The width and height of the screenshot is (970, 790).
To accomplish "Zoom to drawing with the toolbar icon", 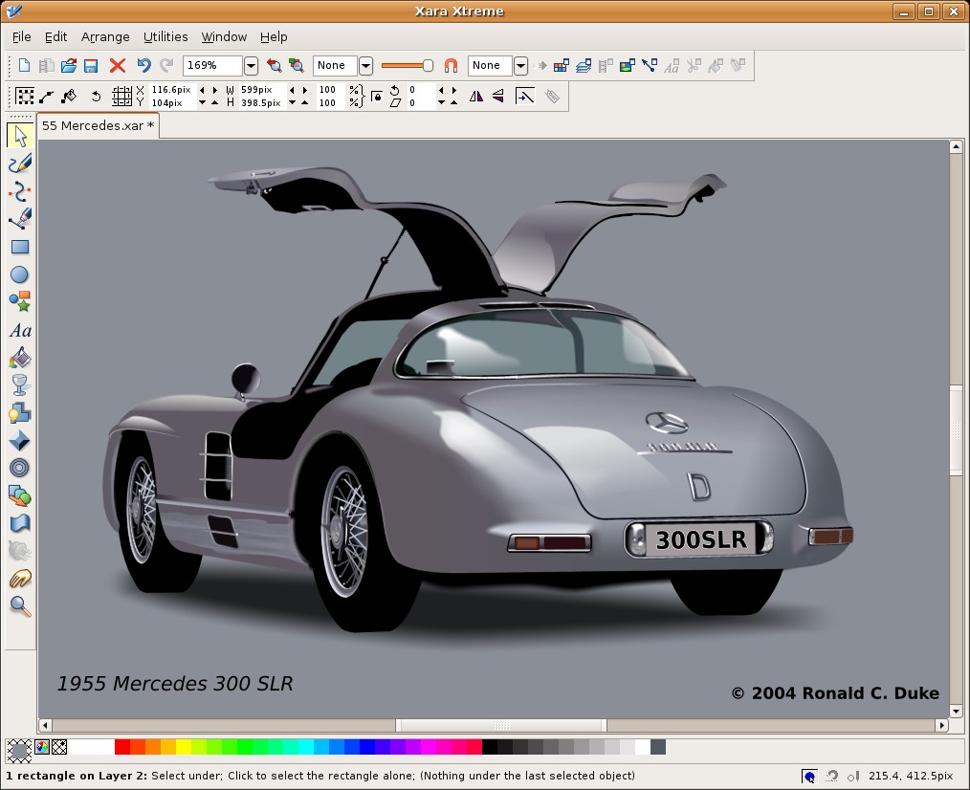I will coord(297,65).
